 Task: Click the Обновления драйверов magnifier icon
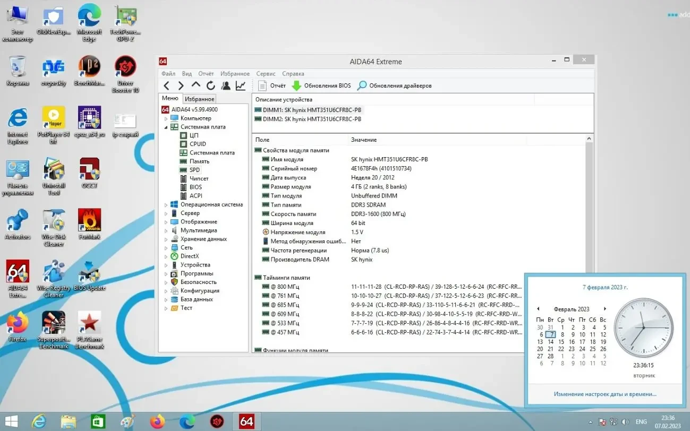[362, 85]
